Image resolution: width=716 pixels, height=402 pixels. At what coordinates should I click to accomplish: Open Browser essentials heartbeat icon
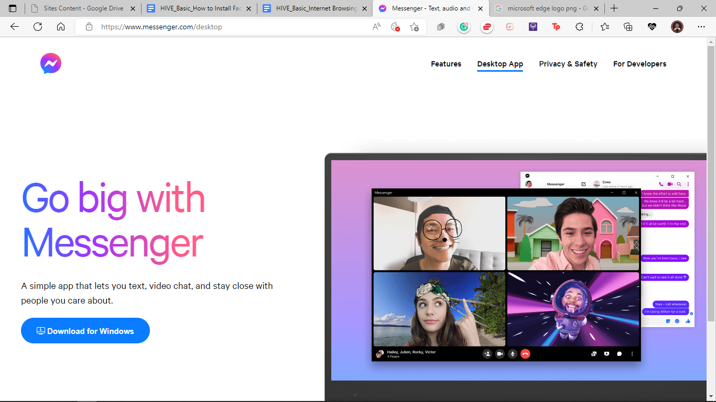click(652, 27)
